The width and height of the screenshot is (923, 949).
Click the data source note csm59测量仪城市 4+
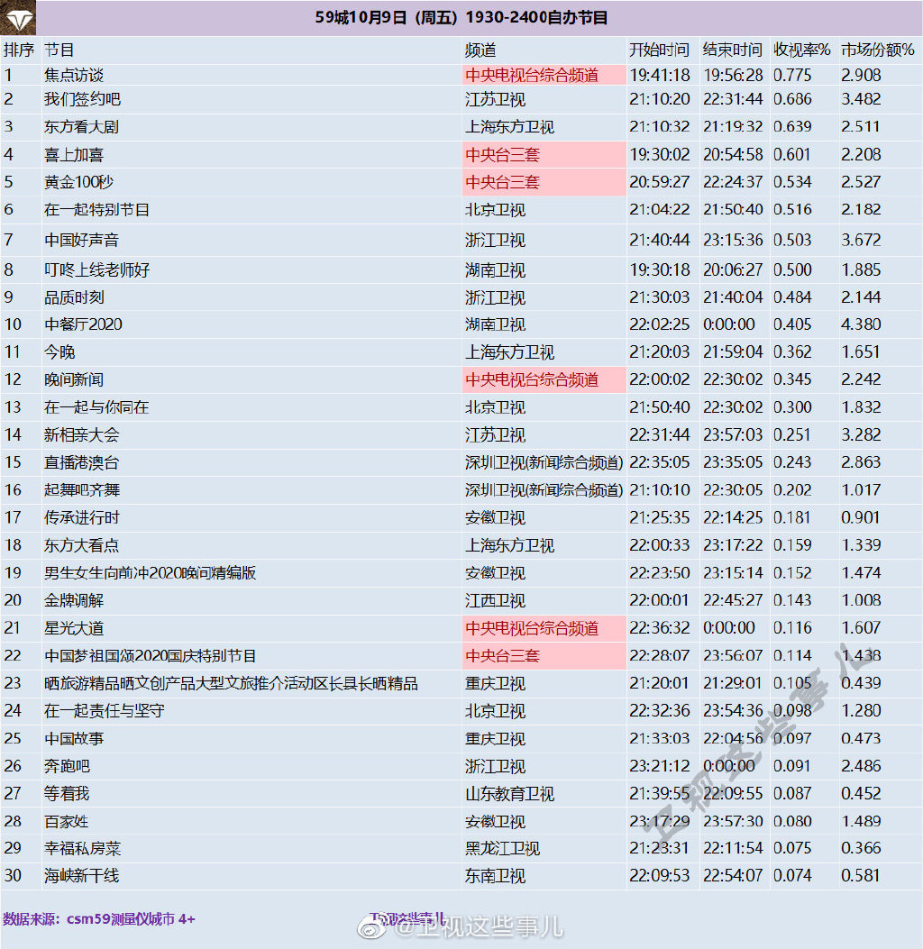[98, 918]
